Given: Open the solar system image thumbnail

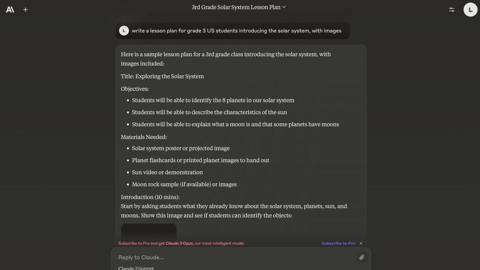Looking at the screenshot, I should pos(149,232).
